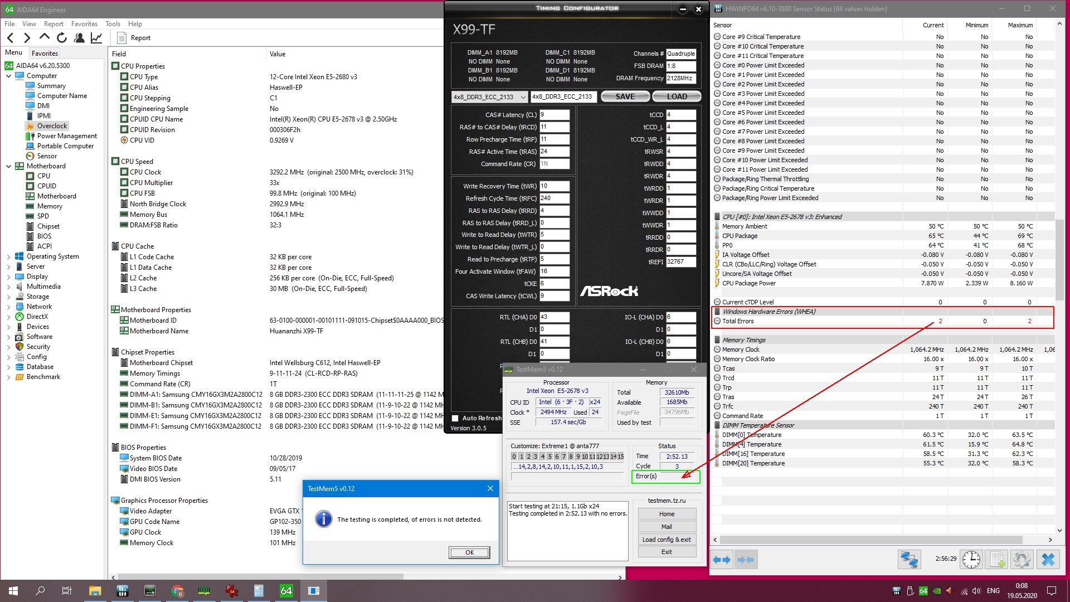The height and width of the screenshot is (602, 1070).
Task: Click the AIDA64 graph chart toolbar icon
Action: point(96,38)
